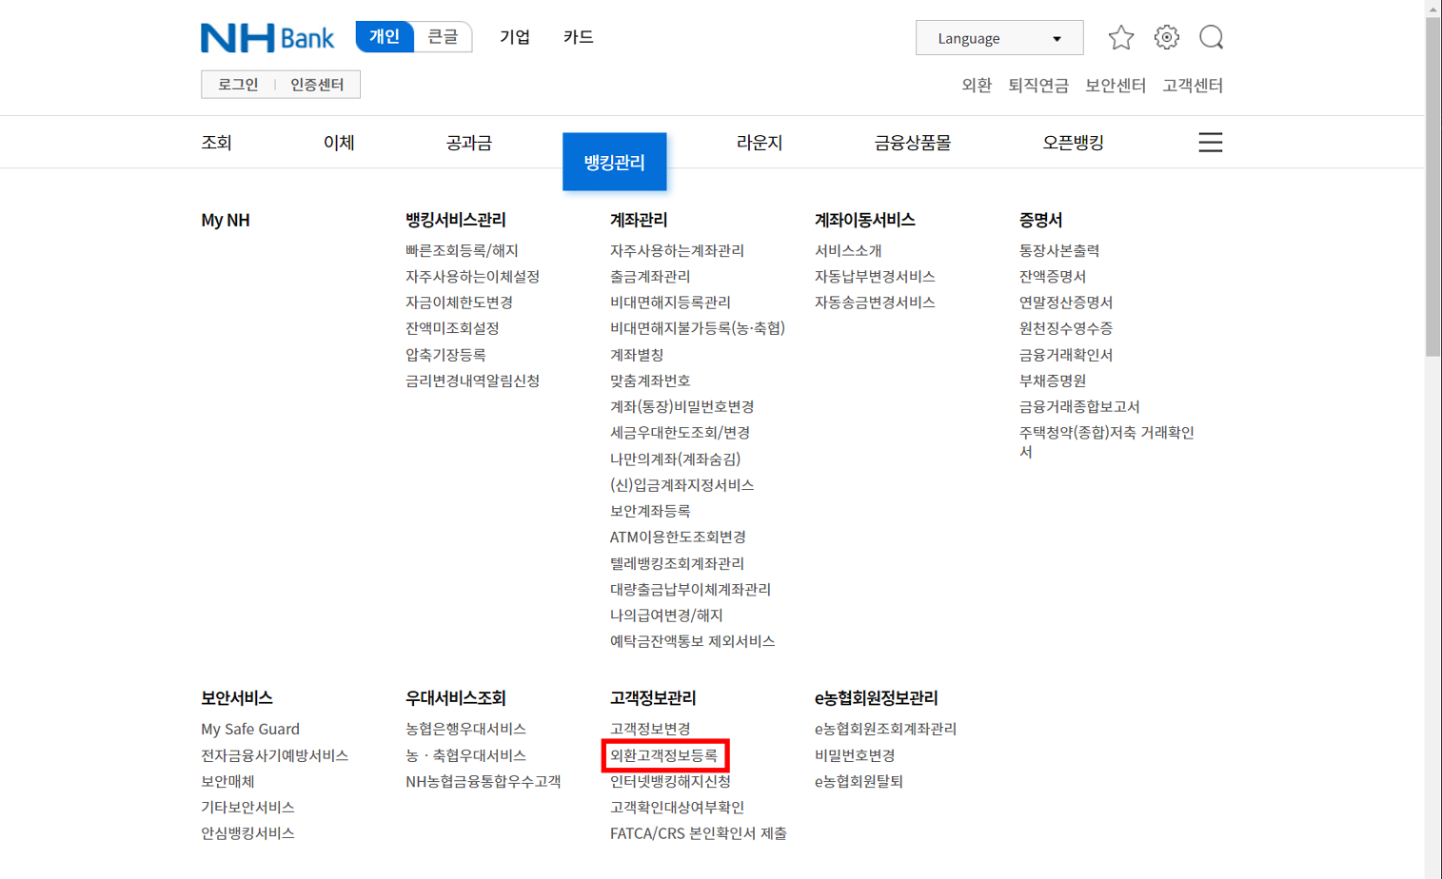Open 자동납부변경서비스

point(875,276)
